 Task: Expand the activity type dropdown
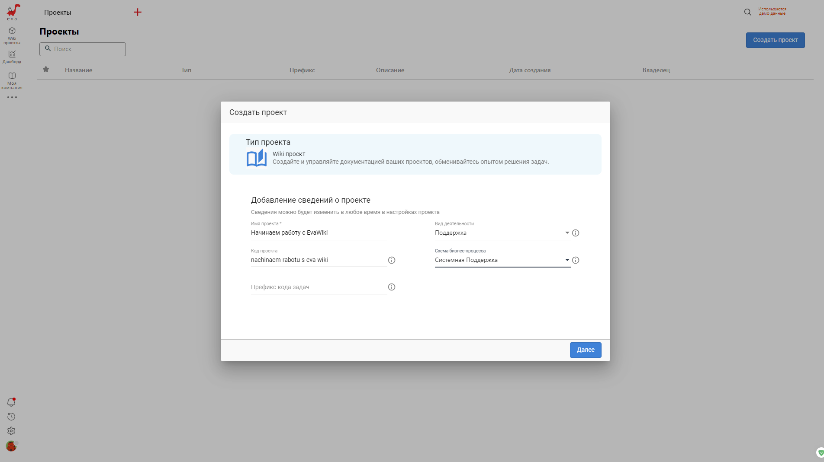point(567,233)
